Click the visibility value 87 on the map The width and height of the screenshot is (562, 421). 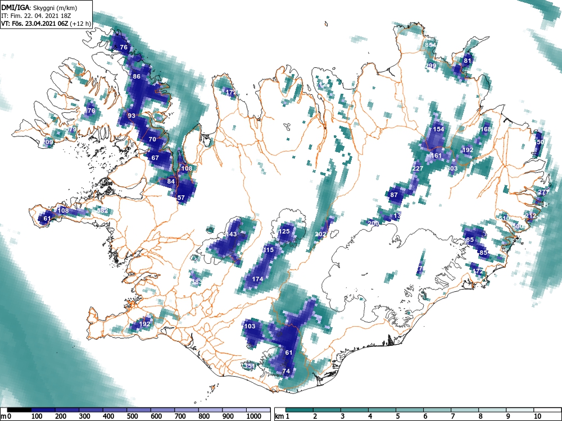coord(394,195)
